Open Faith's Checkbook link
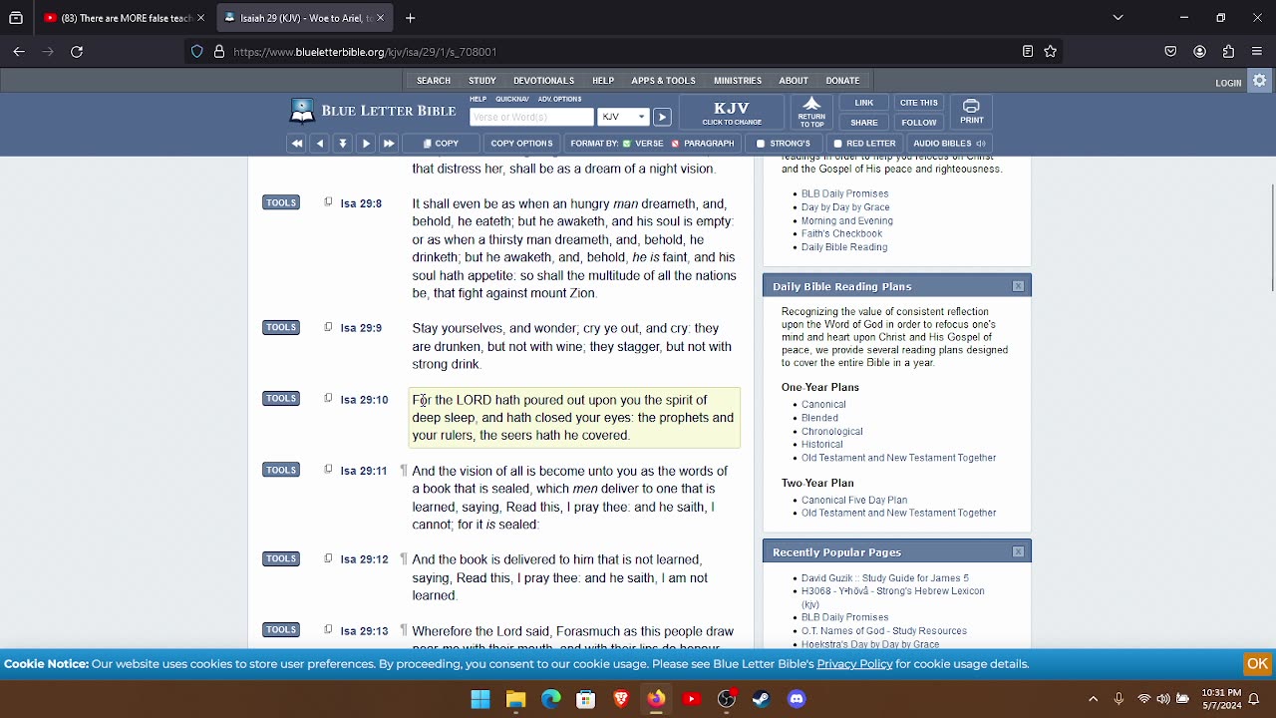1276x718 pixels. tap(841, 234)
